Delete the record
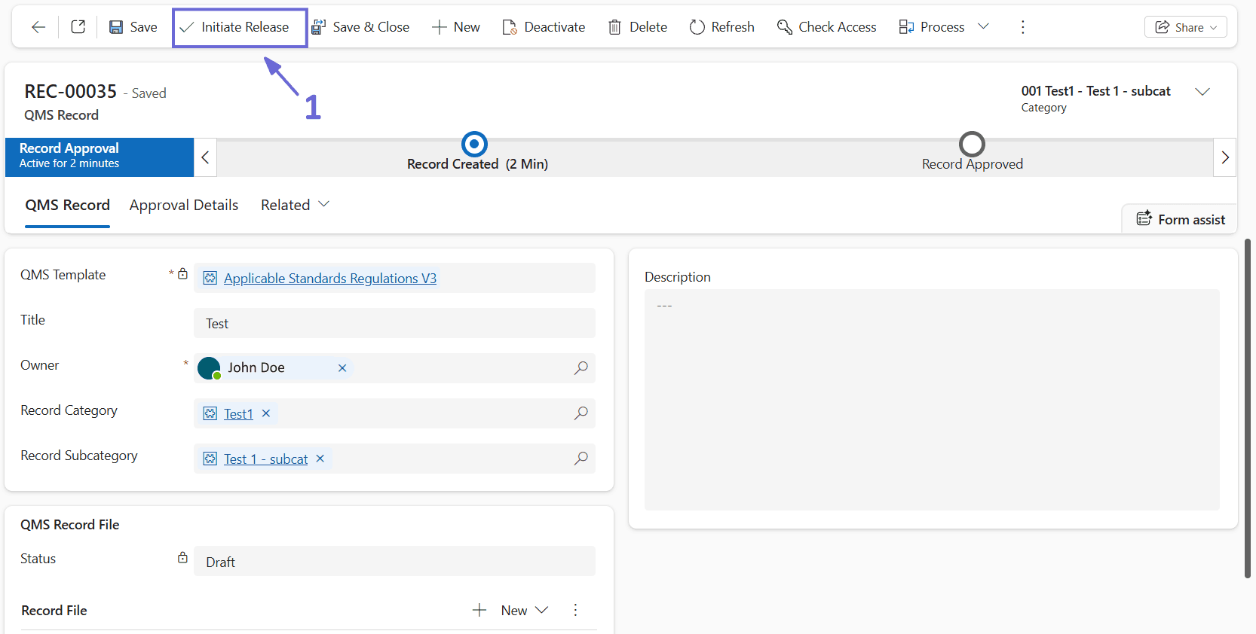The width and height of the screenshot is (1256, 634). coord(638,27)
